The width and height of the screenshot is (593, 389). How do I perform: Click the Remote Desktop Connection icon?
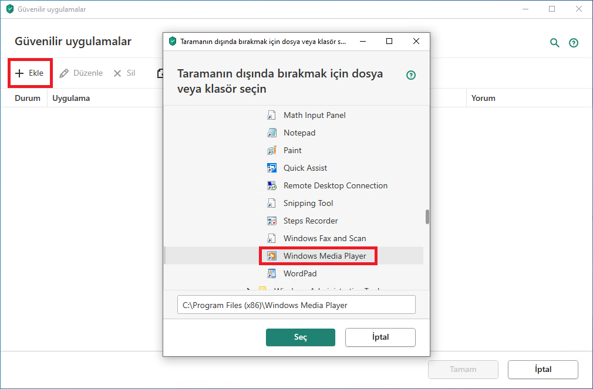pyautogui.click(x=271, y=185)
